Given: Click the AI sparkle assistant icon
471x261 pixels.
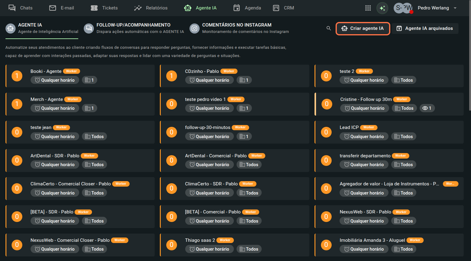Looking at the screenshot, I should [382, 8].
